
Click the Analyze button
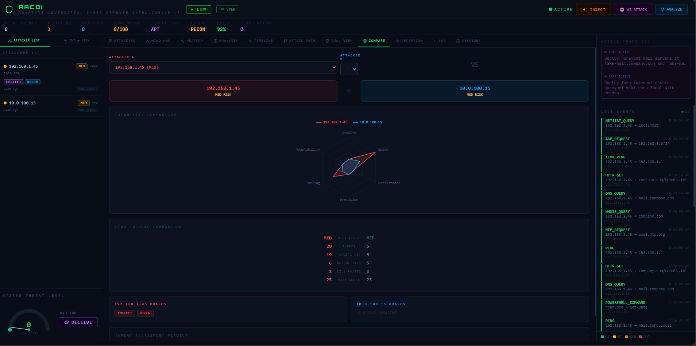[671, 9]
